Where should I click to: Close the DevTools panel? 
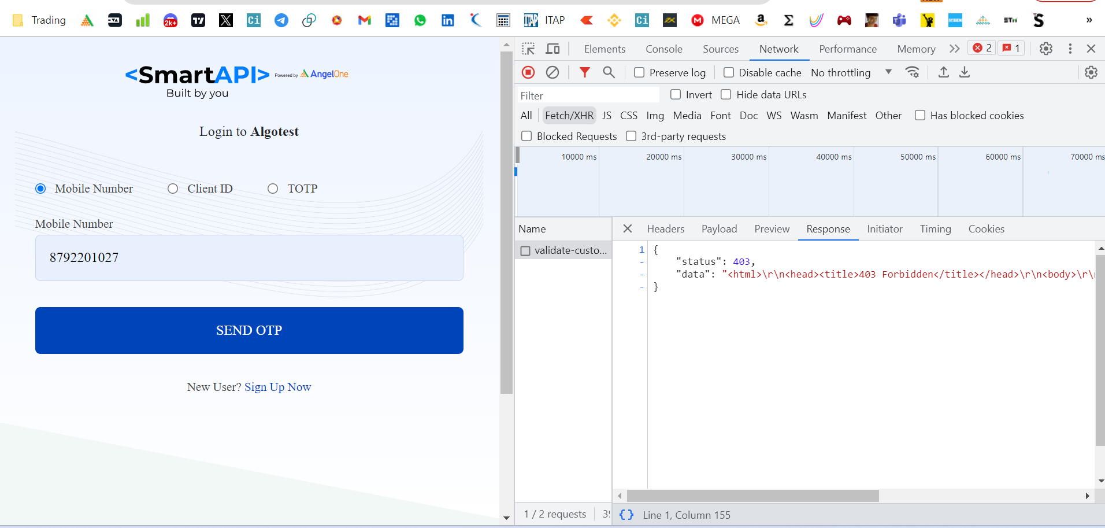(x=1091, y=49)
